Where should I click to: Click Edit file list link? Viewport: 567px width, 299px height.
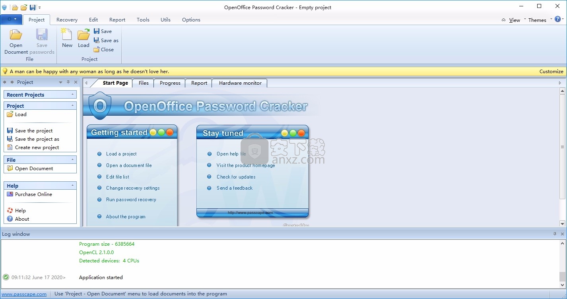(x=118, y=177)
